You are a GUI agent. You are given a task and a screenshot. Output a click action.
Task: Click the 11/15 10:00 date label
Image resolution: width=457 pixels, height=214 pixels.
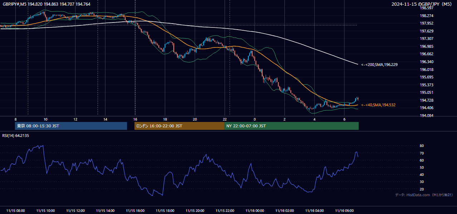45,211
